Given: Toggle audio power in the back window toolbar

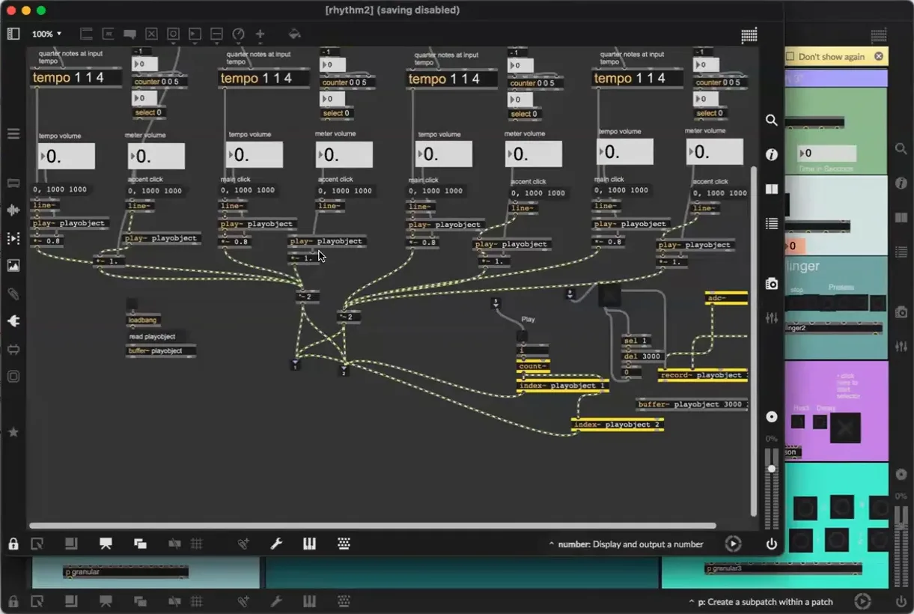Looking at the screenshot, I should point(901,601).
